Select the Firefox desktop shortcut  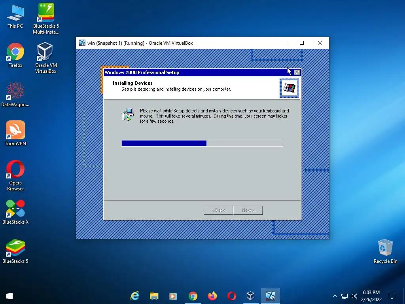tap(15, 55)
